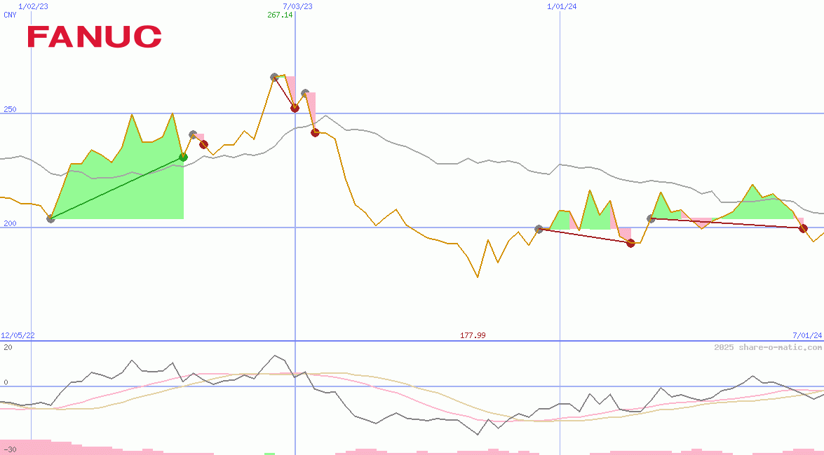
Task: Click the 267.14 peak price label
Action: [x=280, y=15]
